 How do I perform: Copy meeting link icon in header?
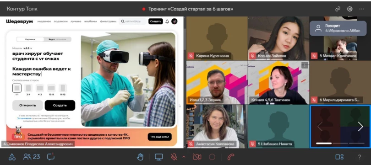[x=338, y=9]
